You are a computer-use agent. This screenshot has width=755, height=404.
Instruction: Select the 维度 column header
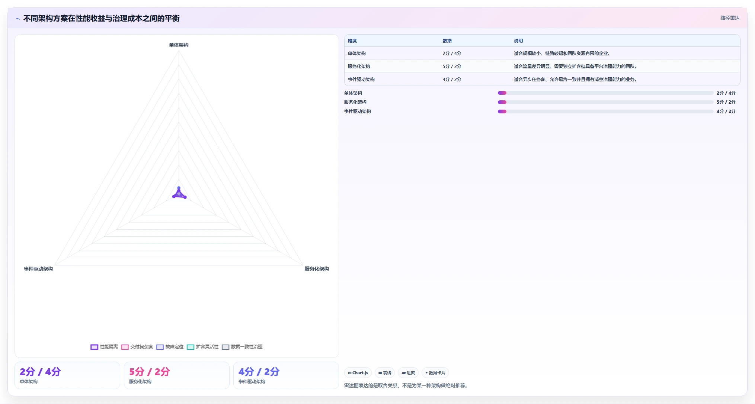[x=352, y=41]
